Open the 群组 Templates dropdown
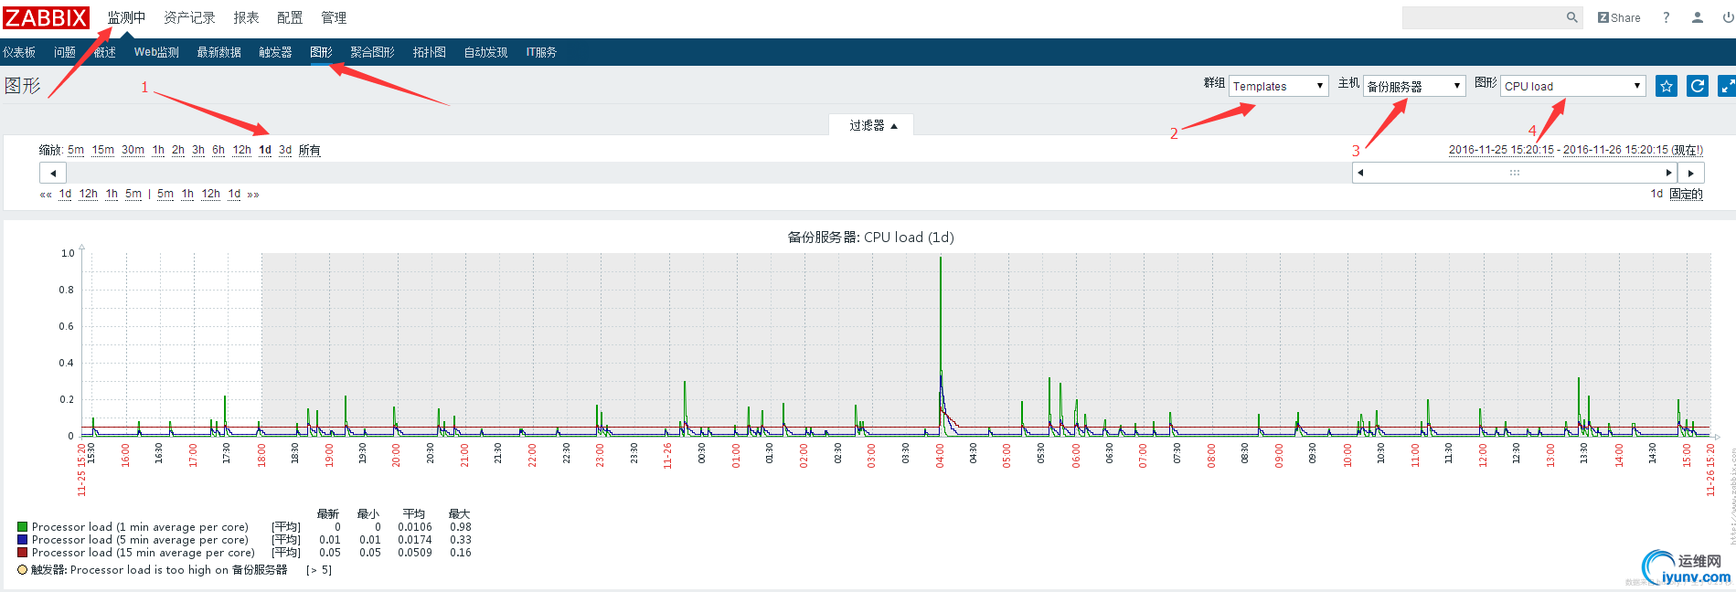 tap(1278, 86)
